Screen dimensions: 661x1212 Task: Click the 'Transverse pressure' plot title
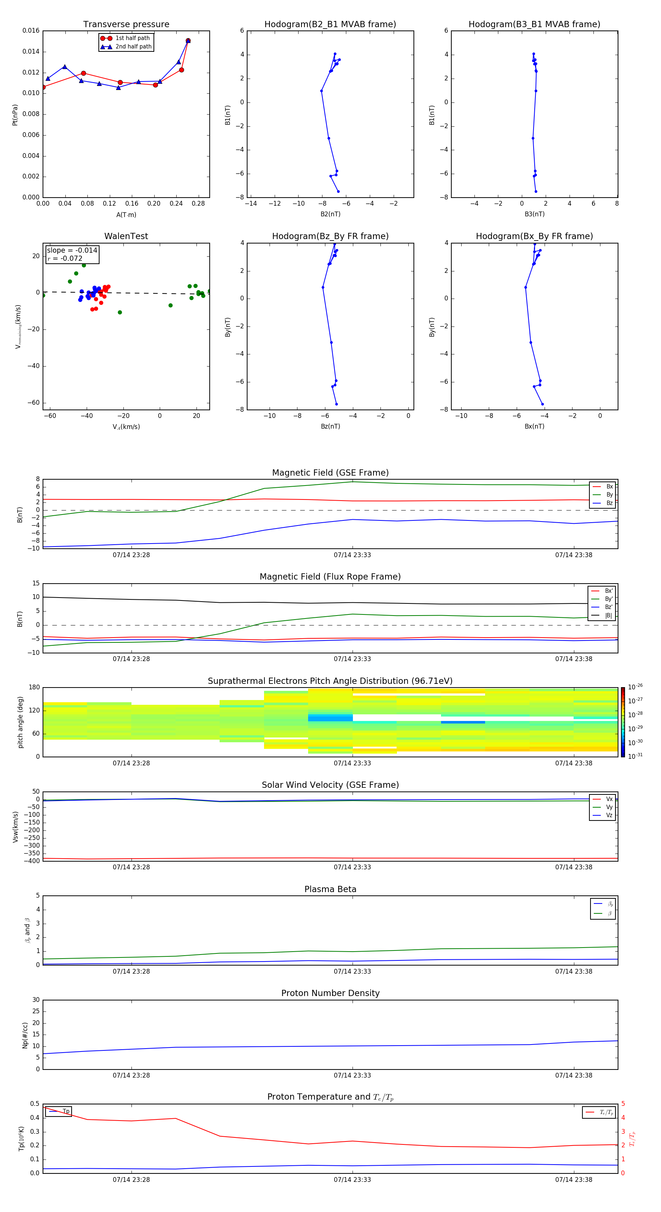[x=126, y=25]
